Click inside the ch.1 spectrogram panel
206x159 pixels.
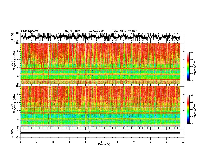100,63
